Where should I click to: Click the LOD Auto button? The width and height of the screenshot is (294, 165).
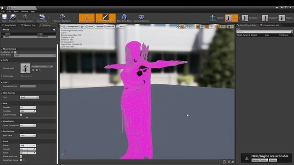pos(110,27)
